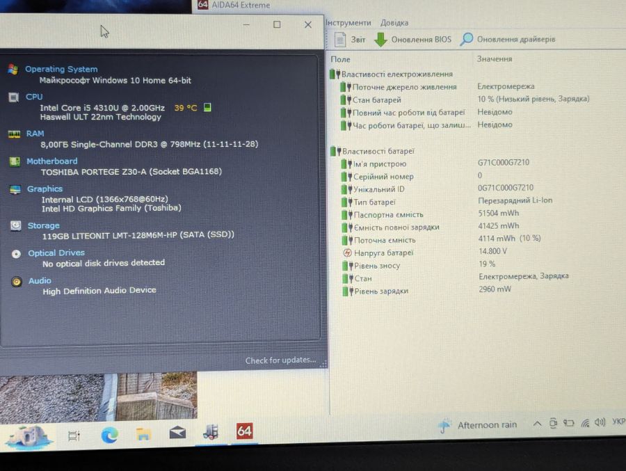Click the Check for updates link
Screen dimensions: 626x471
[280, 360]
